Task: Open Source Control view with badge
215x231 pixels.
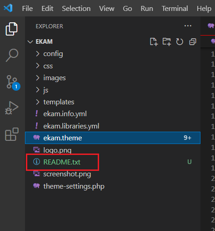Action: (13, 82)
